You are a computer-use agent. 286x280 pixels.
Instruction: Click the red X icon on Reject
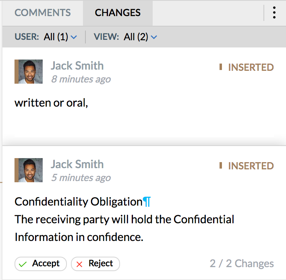coord(79,264)
